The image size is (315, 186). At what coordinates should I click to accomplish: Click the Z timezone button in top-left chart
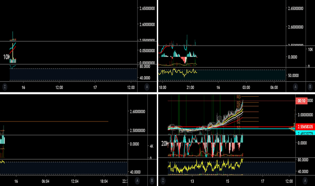click(5, 87)
